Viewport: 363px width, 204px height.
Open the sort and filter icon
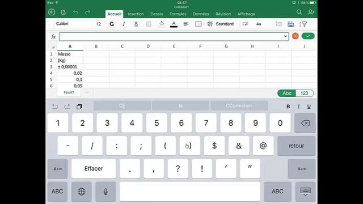303,24
